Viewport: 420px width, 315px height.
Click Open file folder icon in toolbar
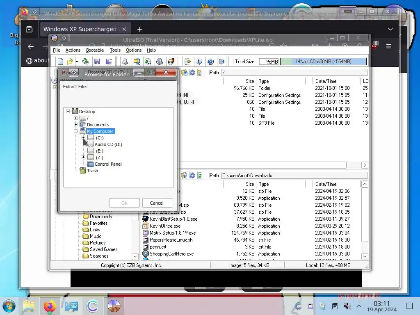click(70, 62)
